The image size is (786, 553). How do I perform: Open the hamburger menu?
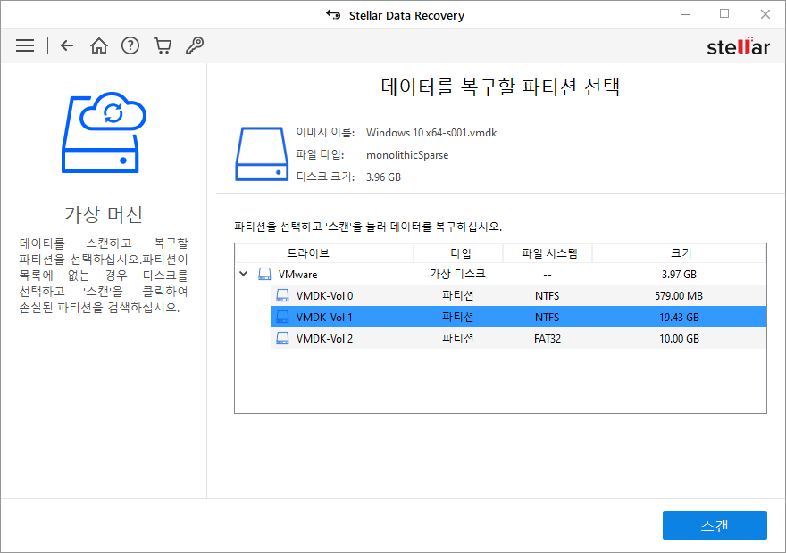coord(25,45)
